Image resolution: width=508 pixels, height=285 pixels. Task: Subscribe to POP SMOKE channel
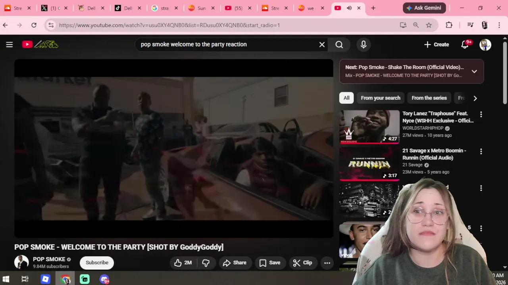tap(97, 262)
